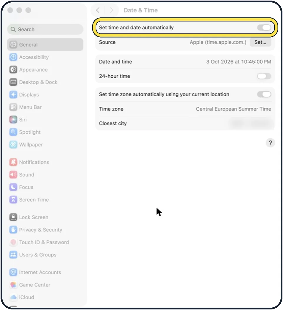This screenshot has height=310, width=283.
Task: Open Accessibility icon in sidebar
Action: pyautogui.click(x=13, y=57)
